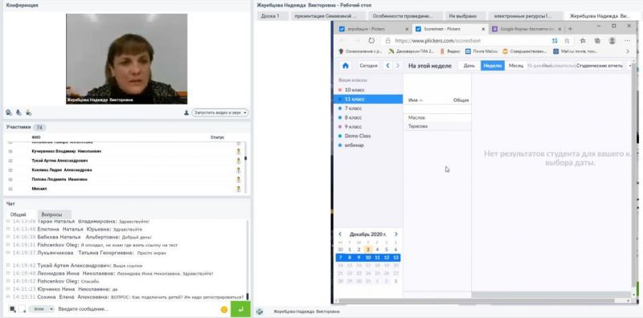
Task: Click the chat message input field
Action: pyautogui.click(x=137, y=309)
